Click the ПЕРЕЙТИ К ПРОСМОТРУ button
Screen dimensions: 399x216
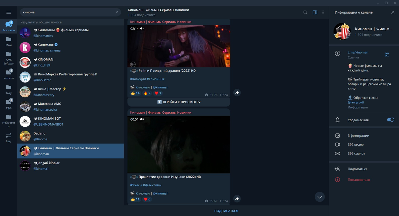point(179,102)
